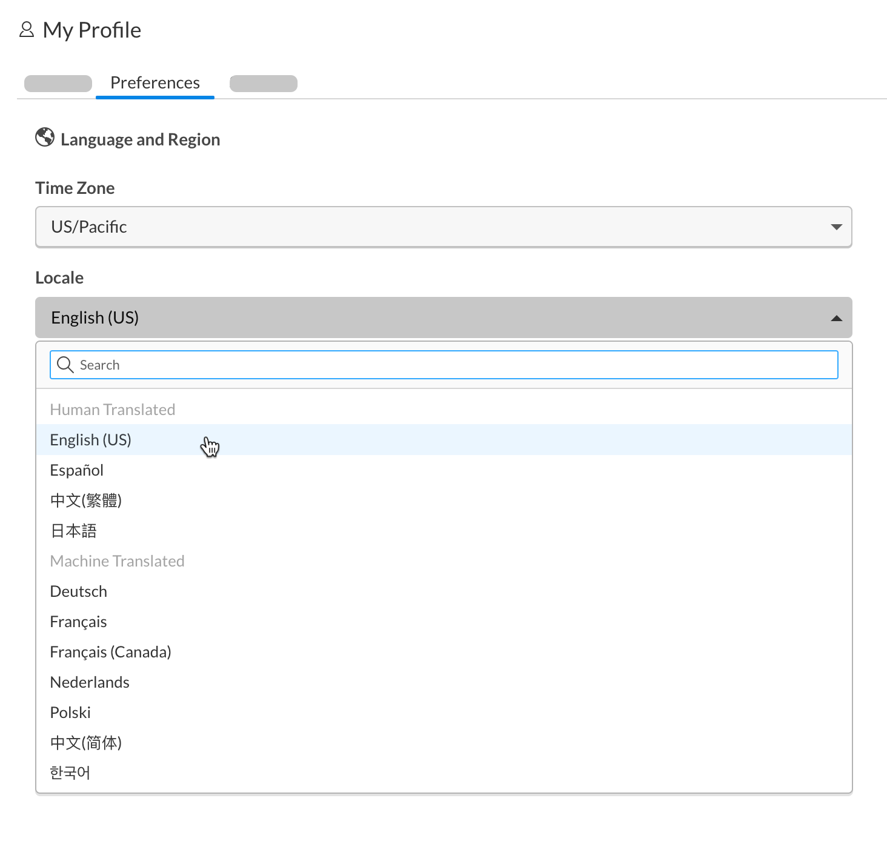Select 中文(简体) under Machine Translated
Viewport: 887px width, 841px height.
coord(85,743)
